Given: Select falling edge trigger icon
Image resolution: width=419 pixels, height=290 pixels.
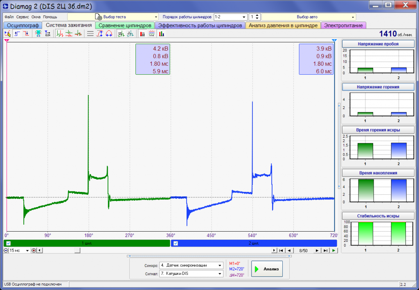Looking at the screenshot, I should tap(26, 33).
